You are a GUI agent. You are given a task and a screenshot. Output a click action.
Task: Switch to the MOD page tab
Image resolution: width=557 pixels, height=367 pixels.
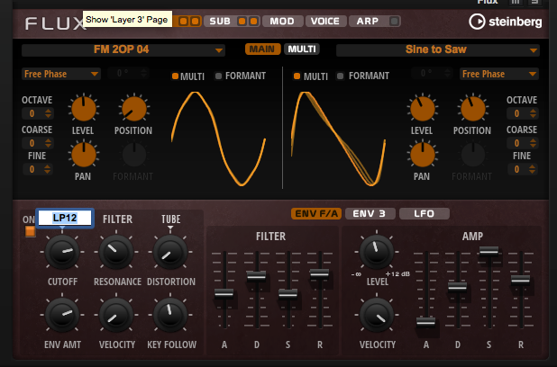(x=282, y=22)
